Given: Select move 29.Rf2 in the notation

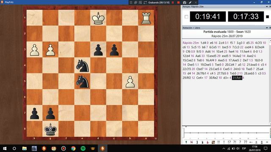Looking at the screenshot, I should pyautogui.click(x=187, y=78).
